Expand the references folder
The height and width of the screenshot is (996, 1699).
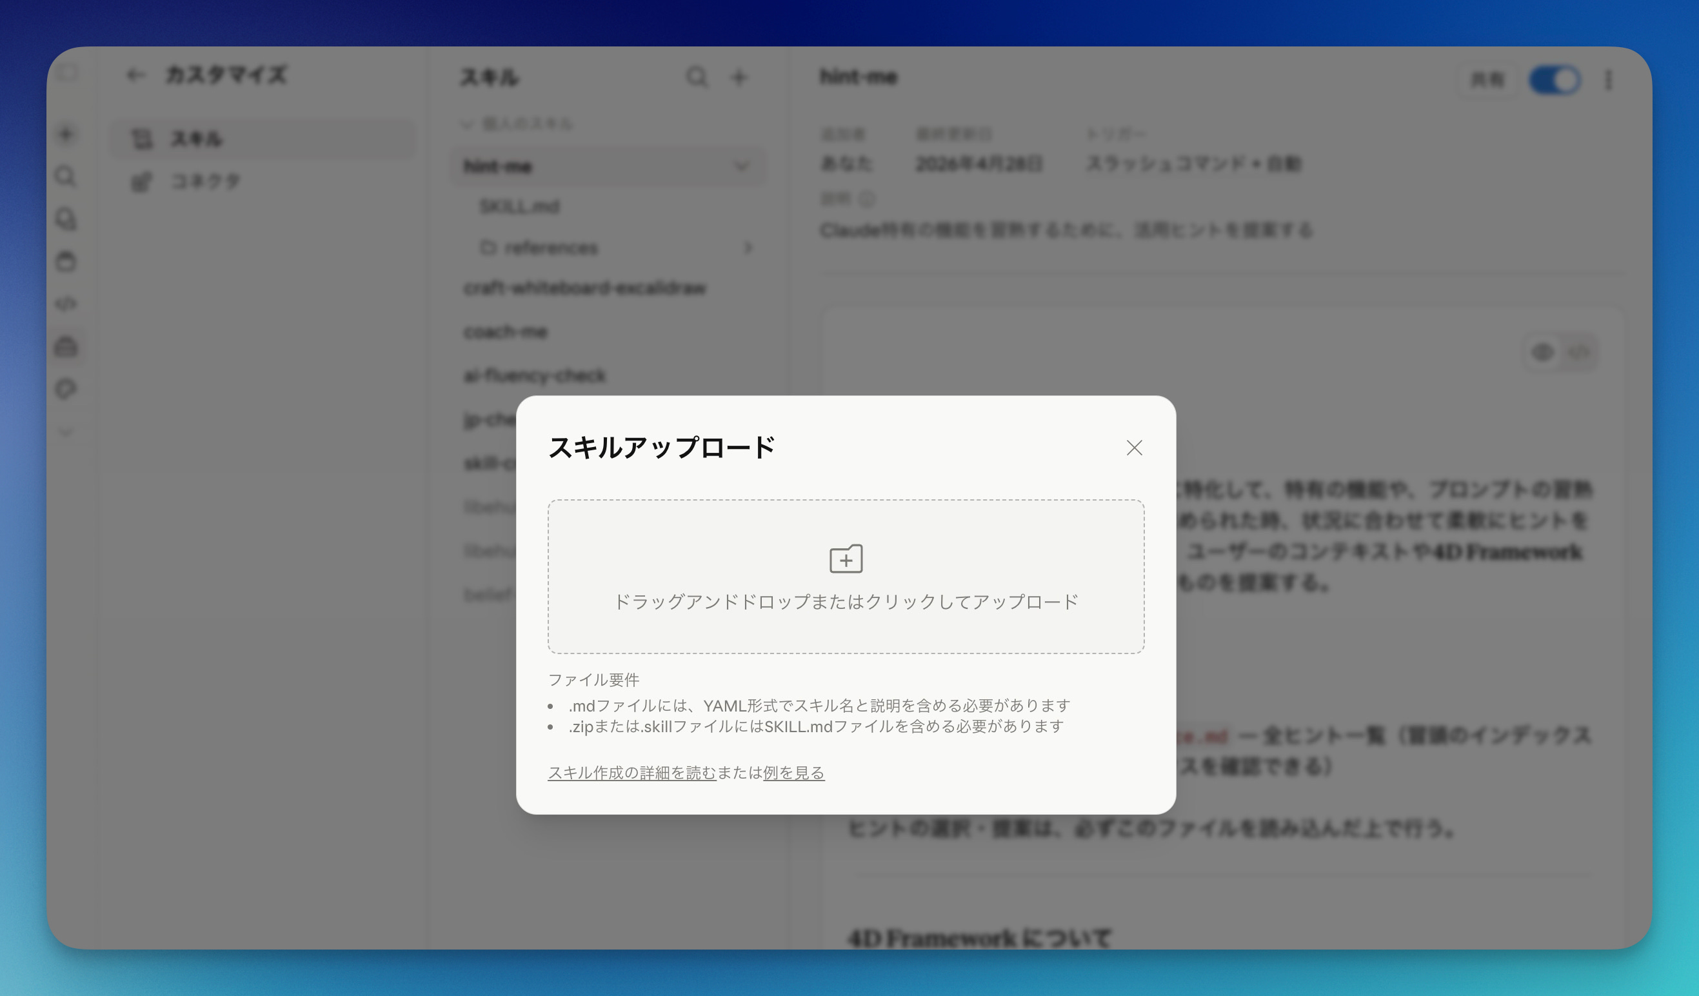[x=748, y=248]
